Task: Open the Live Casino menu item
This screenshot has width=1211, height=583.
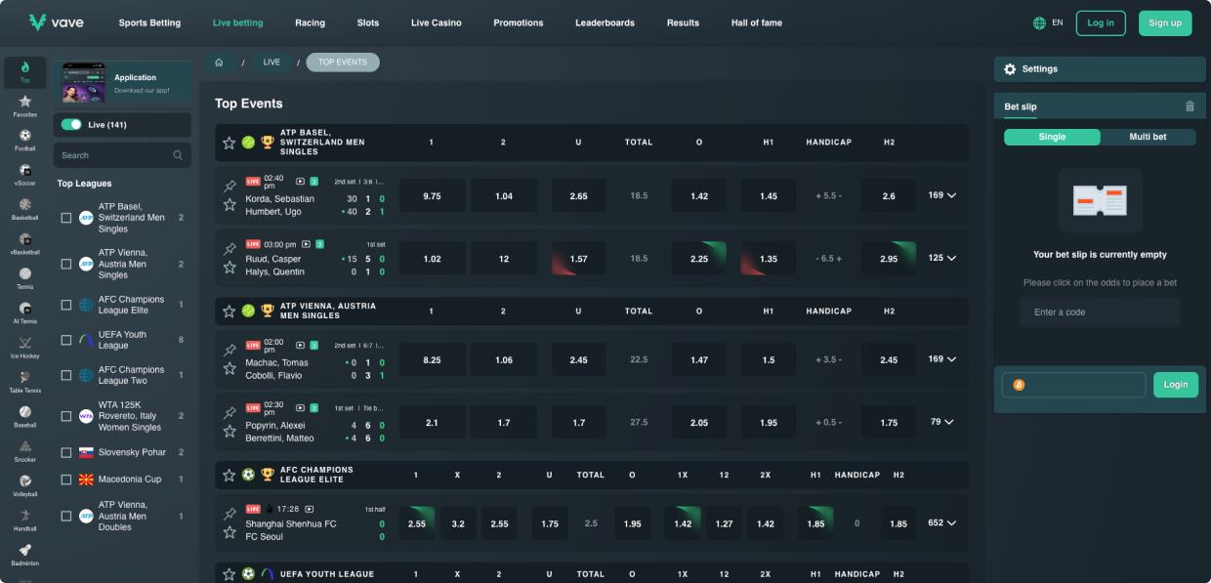Action: pos(436,22)
